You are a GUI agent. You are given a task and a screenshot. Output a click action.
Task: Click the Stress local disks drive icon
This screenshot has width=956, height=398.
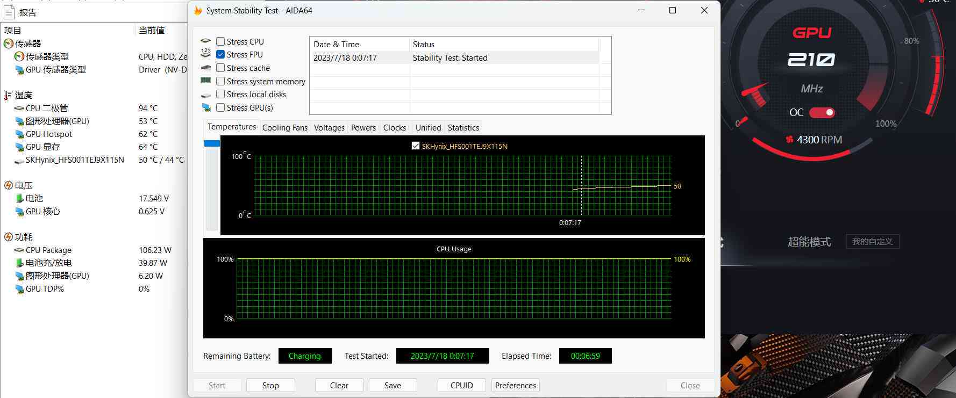coord(205,95)
